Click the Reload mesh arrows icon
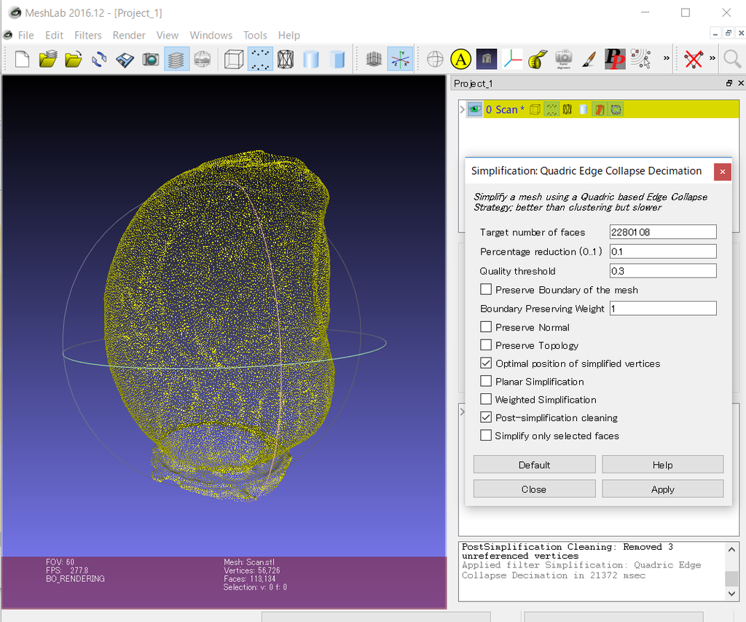This screenshot has height=622, width=746. point(99,60)
